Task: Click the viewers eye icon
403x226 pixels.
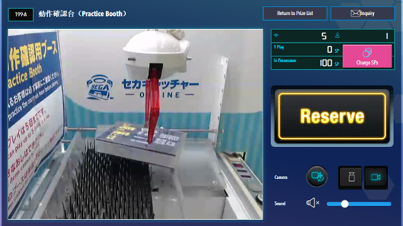Action: tap(276, 35)
